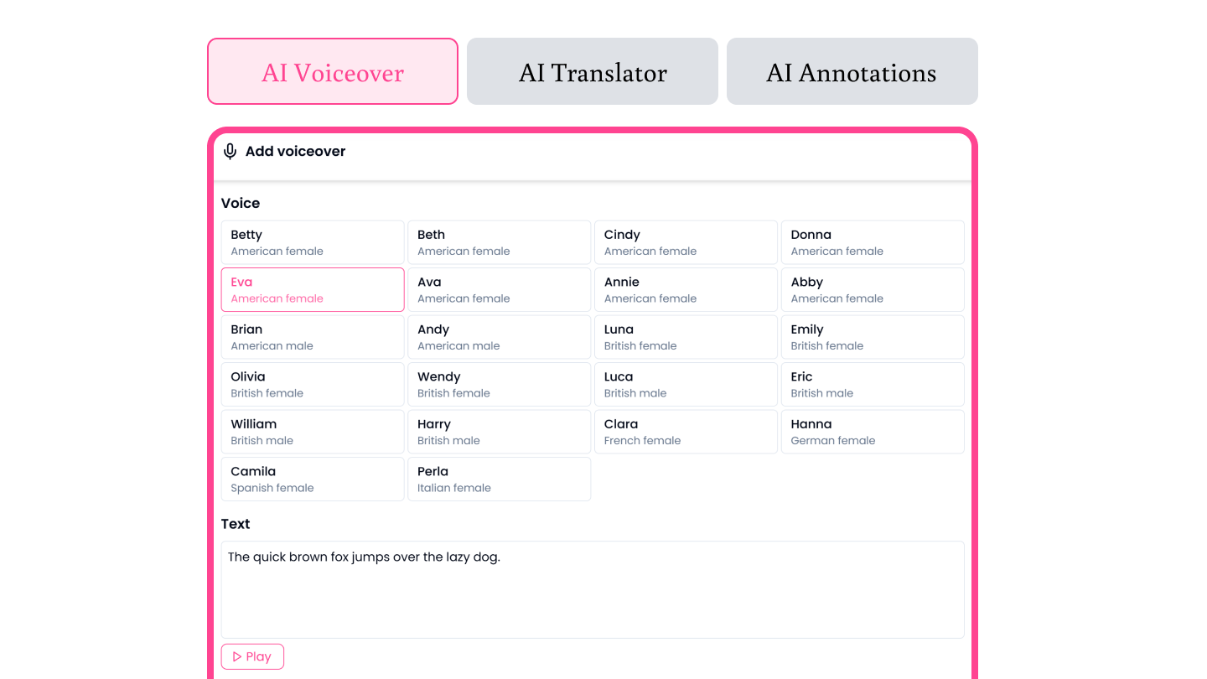
Task: Choose Clara, the French female voice
Action: point(686,432)
